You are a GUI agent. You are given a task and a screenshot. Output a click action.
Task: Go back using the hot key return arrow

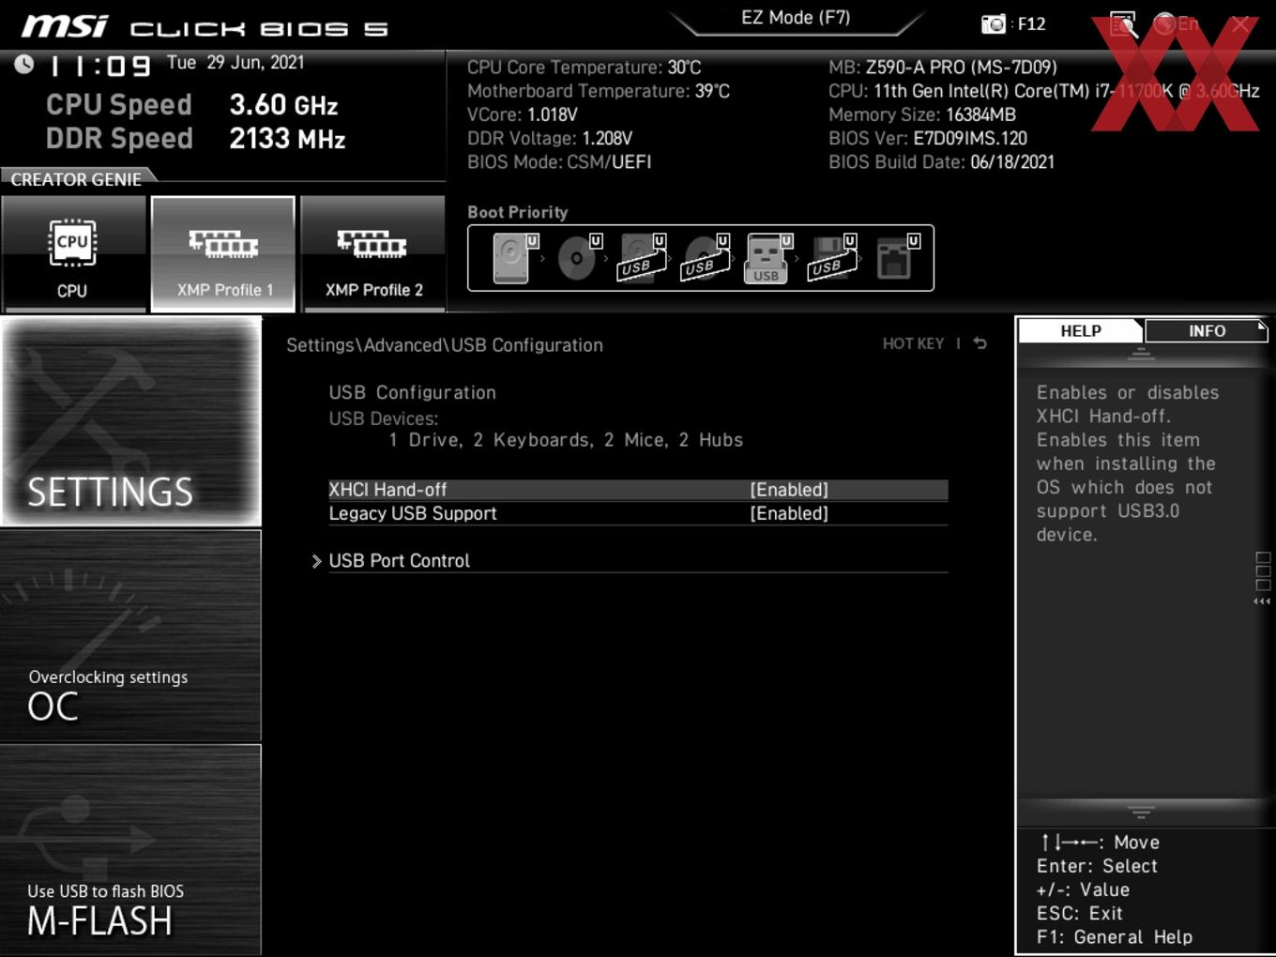[x=980, y=343]
